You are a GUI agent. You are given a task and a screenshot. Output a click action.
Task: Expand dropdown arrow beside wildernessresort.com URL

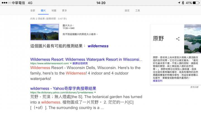click(x=71, y=63)
